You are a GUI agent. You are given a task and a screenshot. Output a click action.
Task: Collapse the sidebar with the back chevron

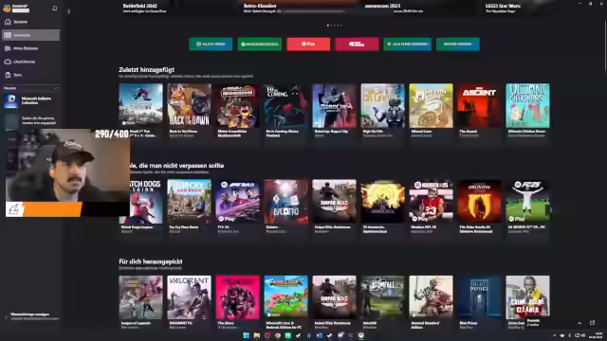pos(69,11)
